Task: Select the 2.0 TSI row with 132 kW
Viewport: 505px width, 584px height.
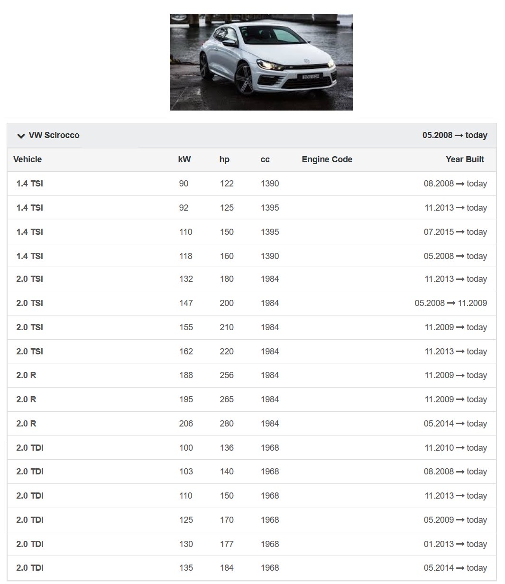Action: tap(252, 279)
